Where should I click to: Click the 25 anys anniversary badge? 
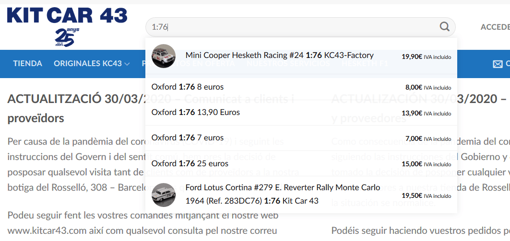pos(67,37)
